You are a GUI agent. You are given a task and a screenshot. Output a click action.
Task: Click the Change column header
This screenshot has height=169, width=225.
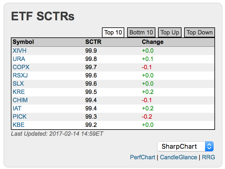[x=152, y=42]
